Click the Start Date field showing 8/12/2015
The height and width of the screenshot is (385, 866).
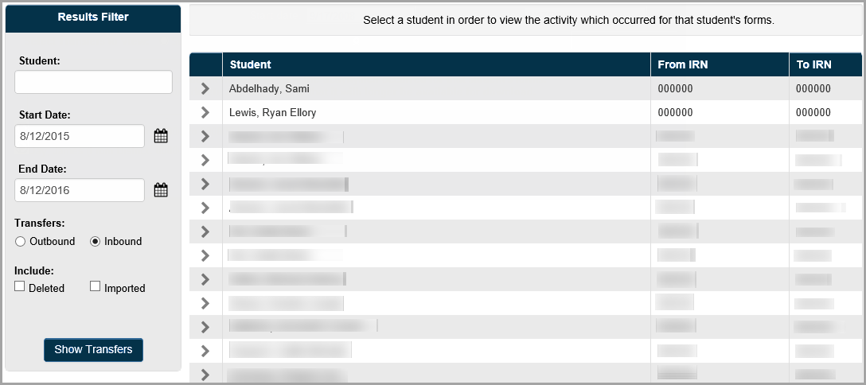point(80,136)
